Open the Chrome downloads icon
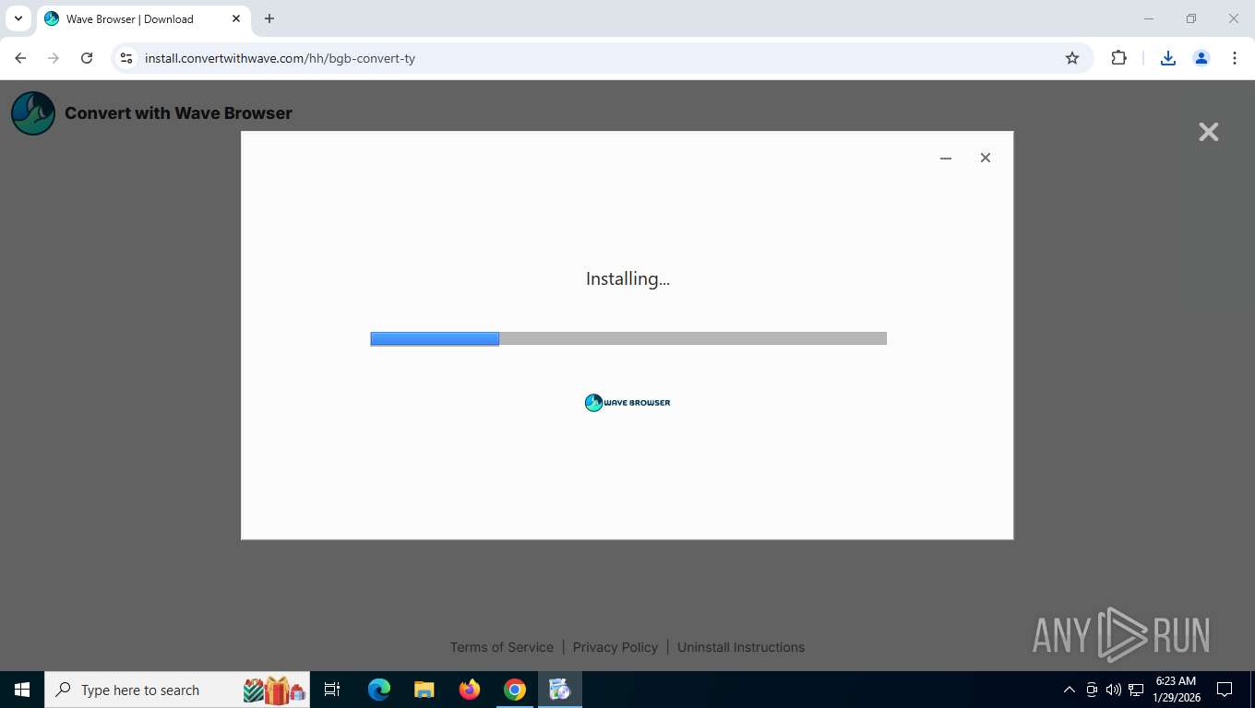1255x708 pixels. 1168,58
